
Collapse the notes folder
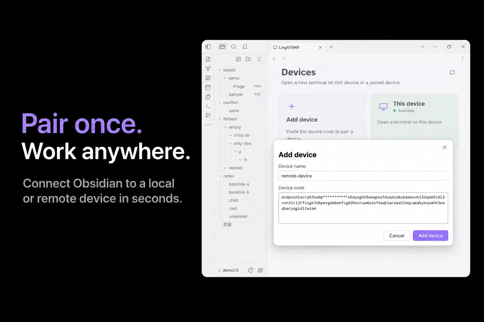click(x=220, y=176)
